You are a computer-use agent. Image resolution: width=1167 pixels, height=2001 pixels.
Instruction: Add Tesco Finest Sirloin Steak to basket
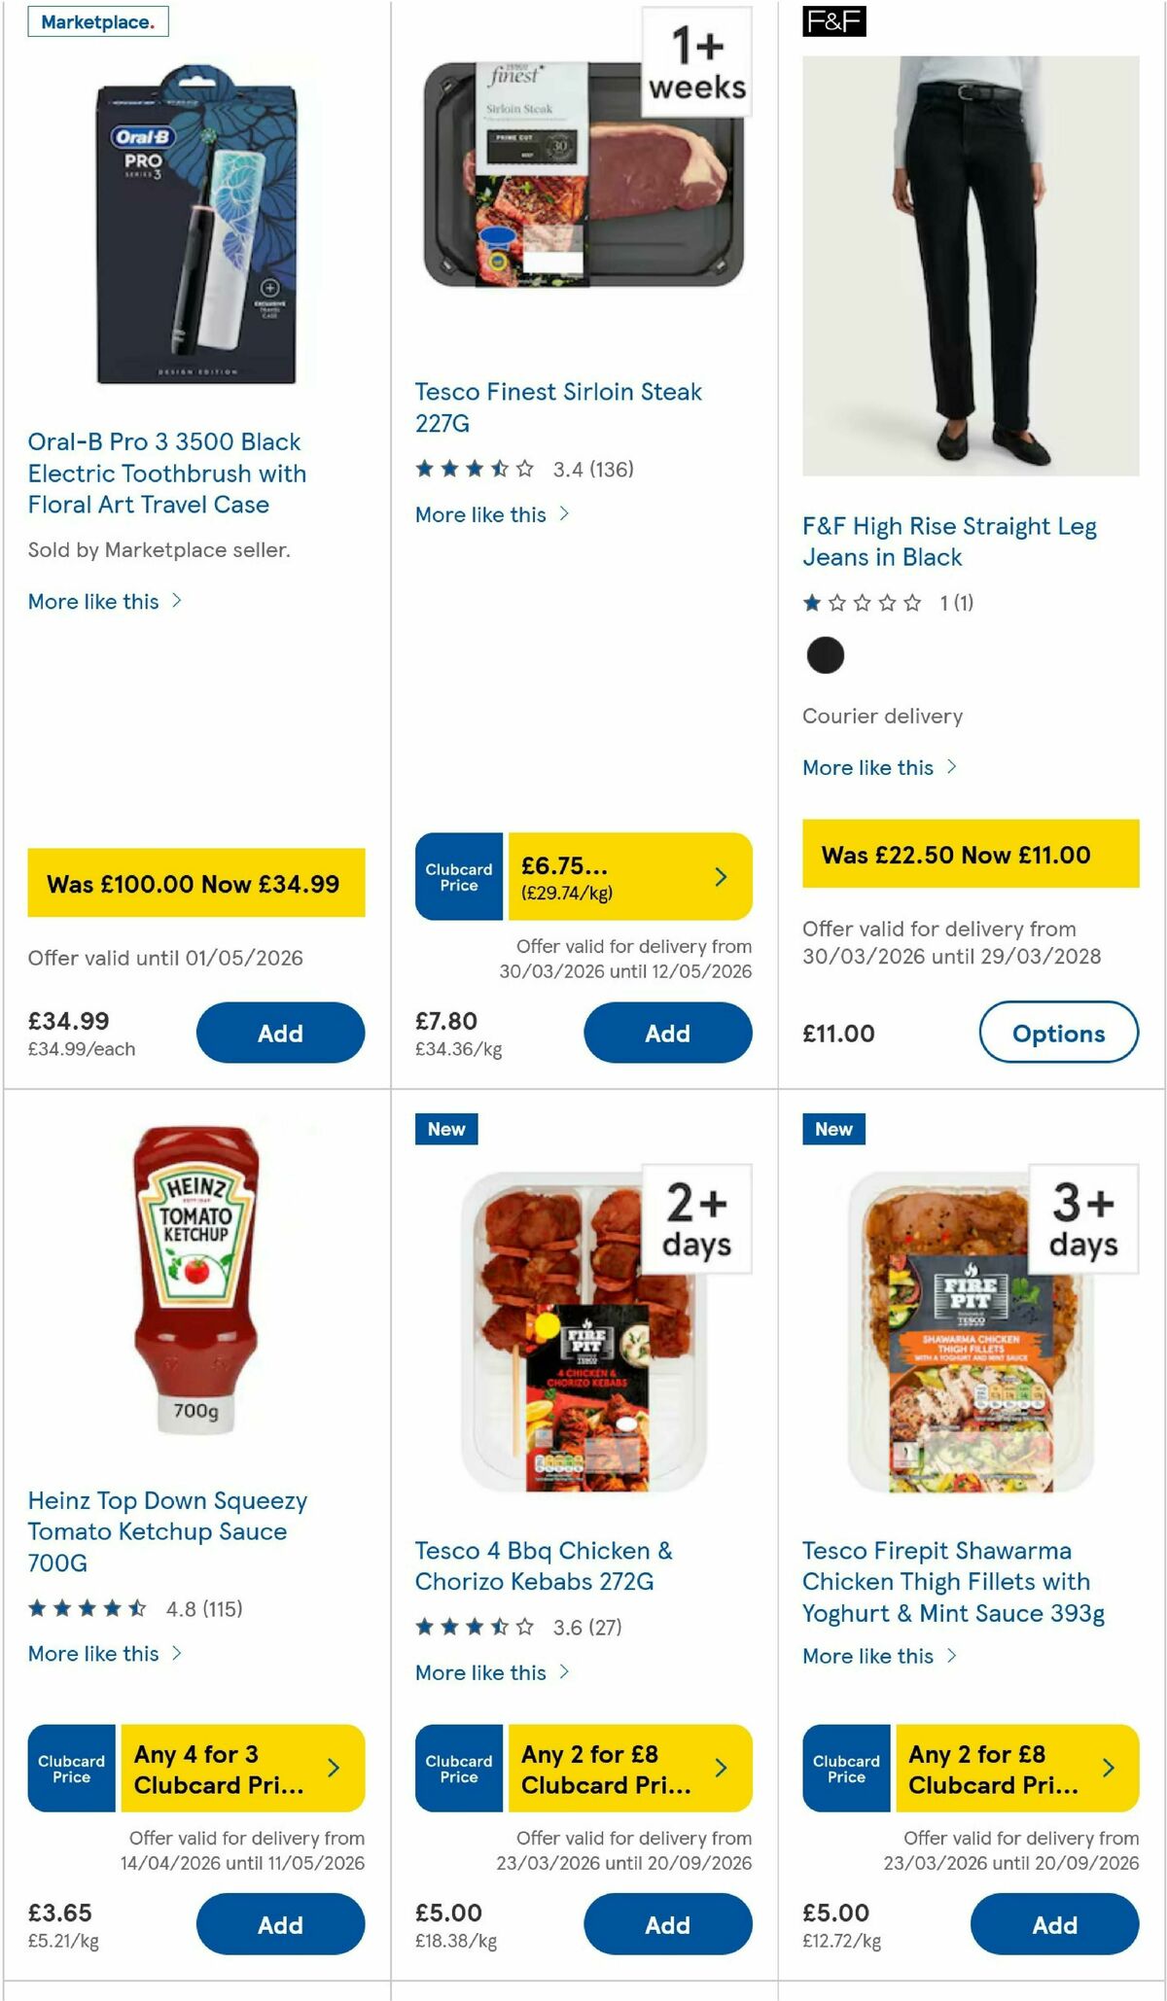pos(667,1033)
